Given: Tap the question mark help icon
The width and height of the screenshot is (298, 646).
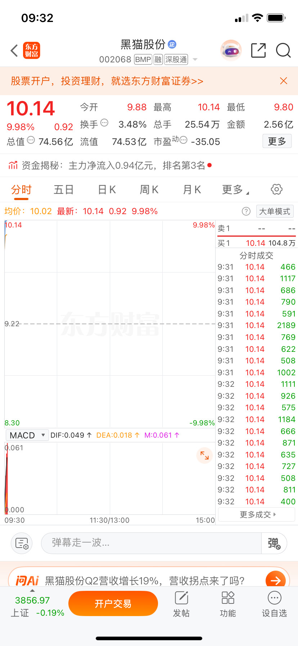Looking at the screenshot, I should pyautogui.click(x=246, y=211).
